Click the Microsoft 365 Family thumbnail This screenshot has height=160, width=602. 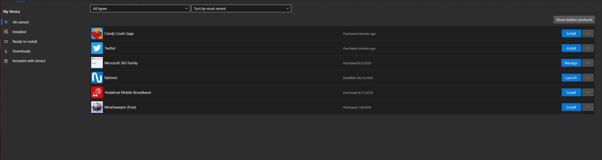[97, 63]
